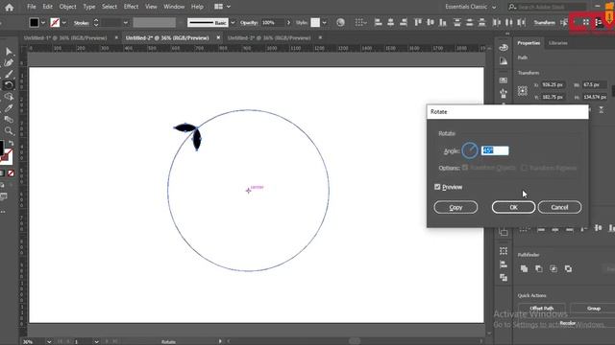
Task: Select the Selection tool arrow
Action: click(x=9, y=51)
